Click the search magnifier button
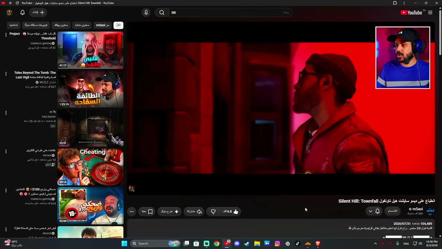The height and width of the screenshot is (249, 442). pos(162,12)
